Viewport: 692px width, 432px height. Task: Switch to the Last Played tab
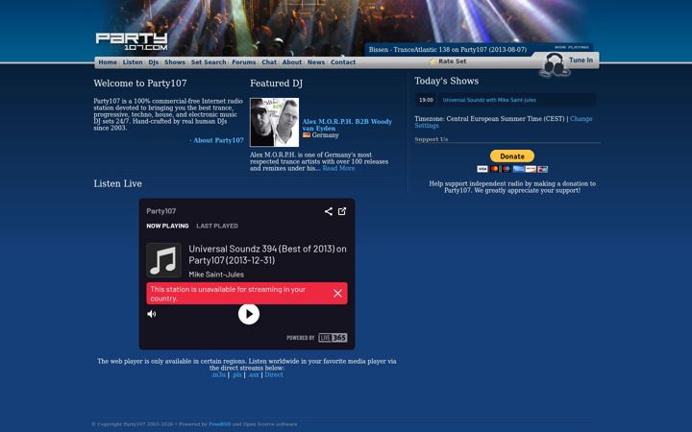[217, 226]
